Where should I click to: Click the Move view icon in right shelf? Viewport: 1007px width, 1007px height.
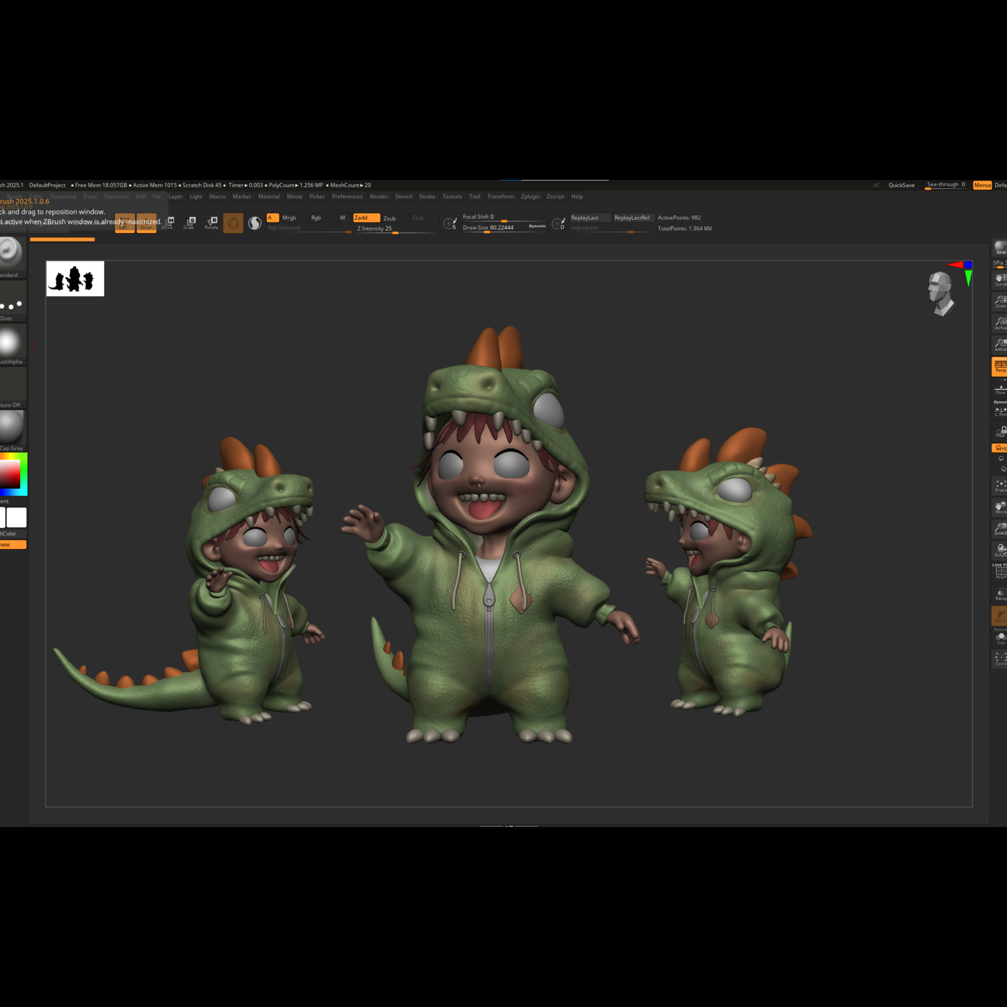click(1000, 507)
